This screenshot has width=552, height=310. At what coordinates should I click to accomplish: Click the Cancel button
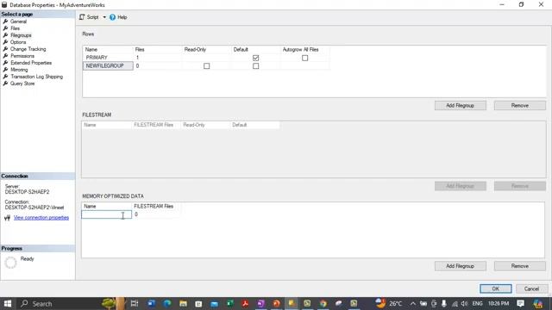(x=531, y=288)
